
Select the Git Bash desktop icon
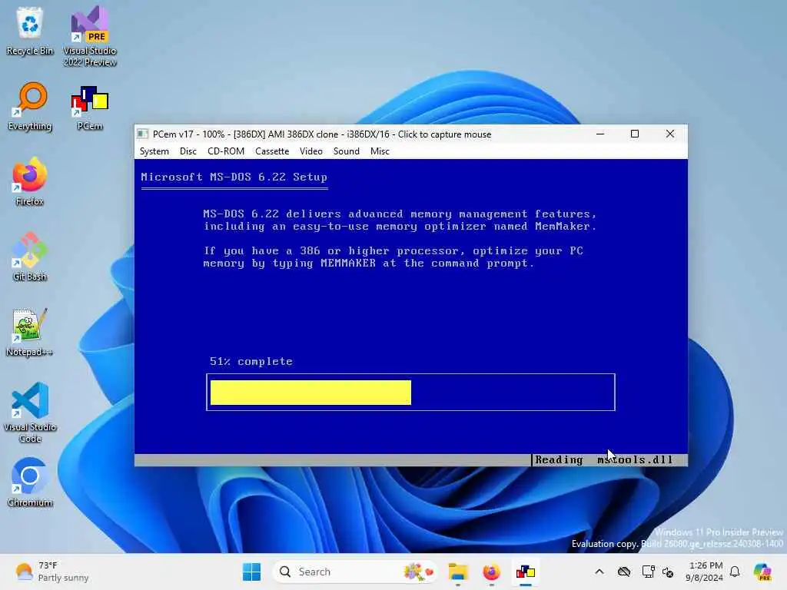(x=30, y=257)
